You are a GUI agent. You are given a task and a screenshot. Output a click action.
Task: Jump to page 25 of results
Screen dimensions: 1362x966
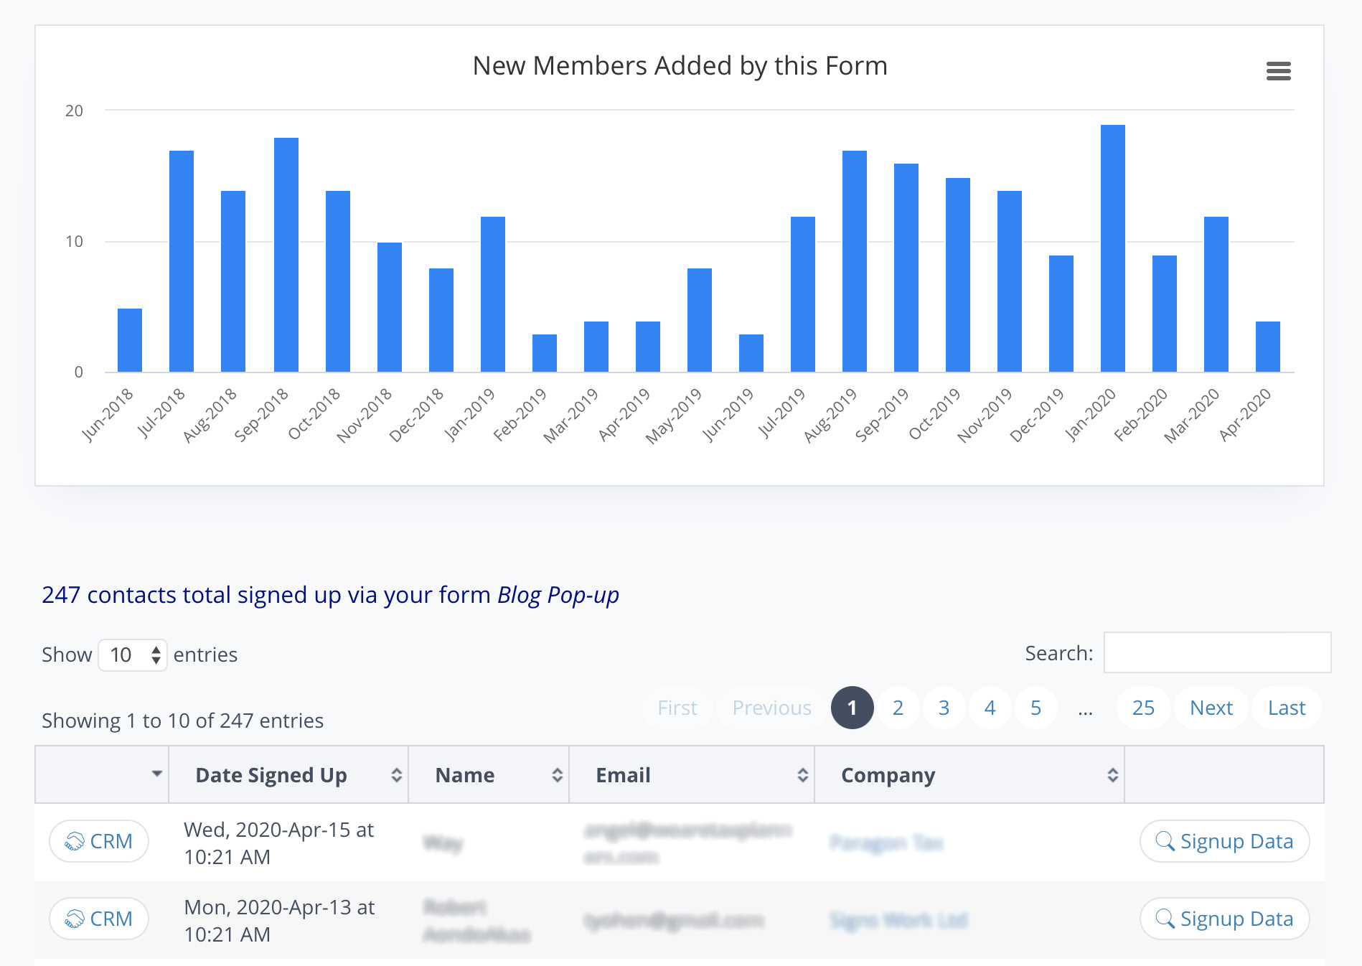pyautogui.click(x=1143, y=708)
